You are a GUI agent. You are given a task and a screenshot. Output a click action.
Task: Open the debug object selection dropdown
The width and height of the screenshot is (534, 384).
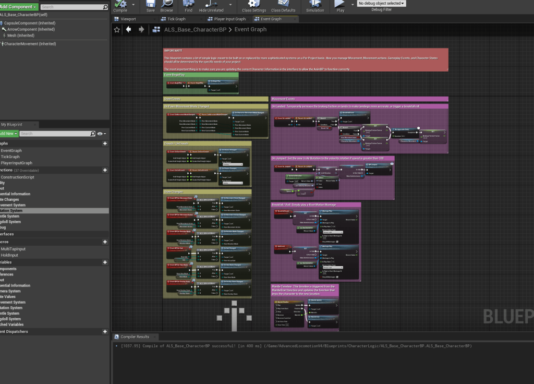(382, 3)
